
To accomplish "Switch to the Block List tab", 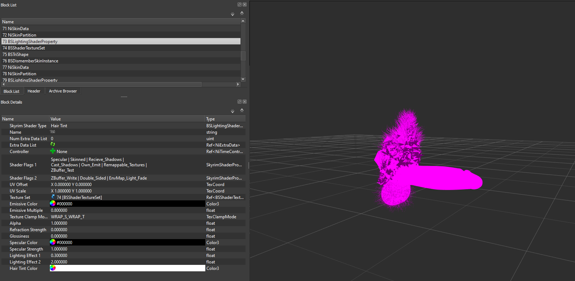I will click(11, 91).
